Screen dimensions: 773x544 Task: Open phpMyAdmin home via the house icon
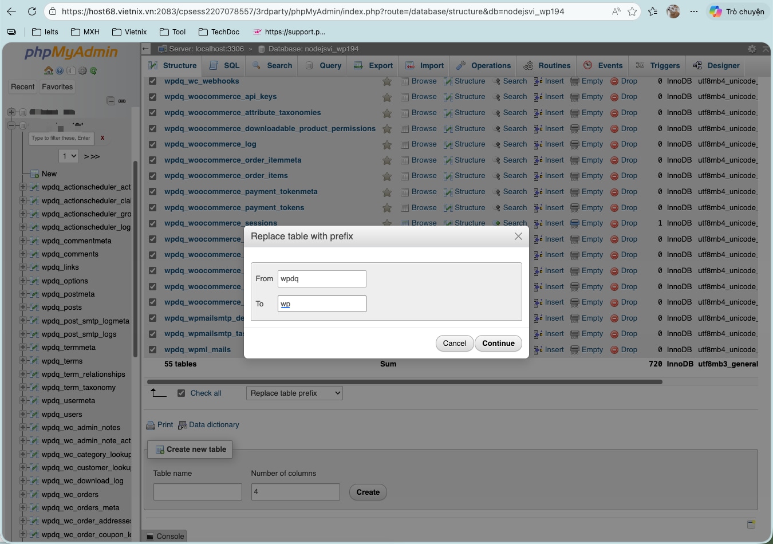49,71
